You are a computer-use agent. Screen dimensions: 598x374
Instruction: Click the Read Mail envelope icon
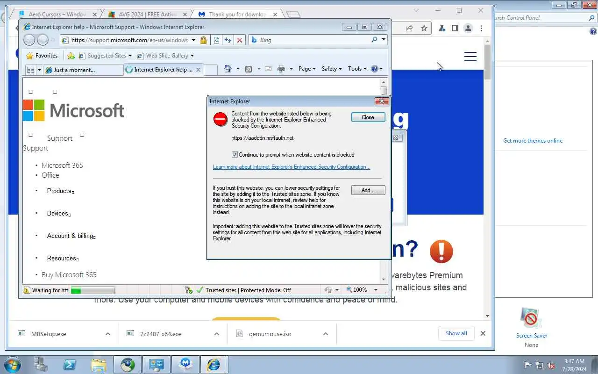pos(268,69)
